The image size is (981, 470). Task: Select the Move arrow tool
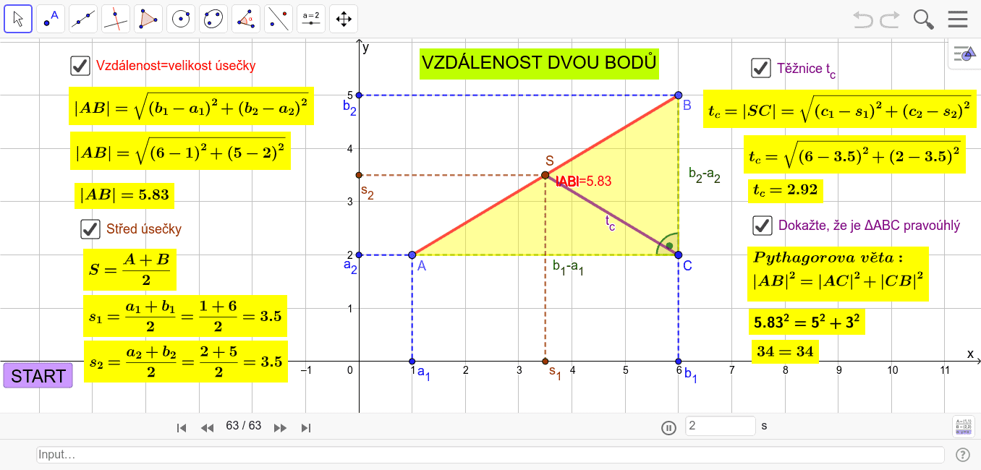[x=18, y=19]
